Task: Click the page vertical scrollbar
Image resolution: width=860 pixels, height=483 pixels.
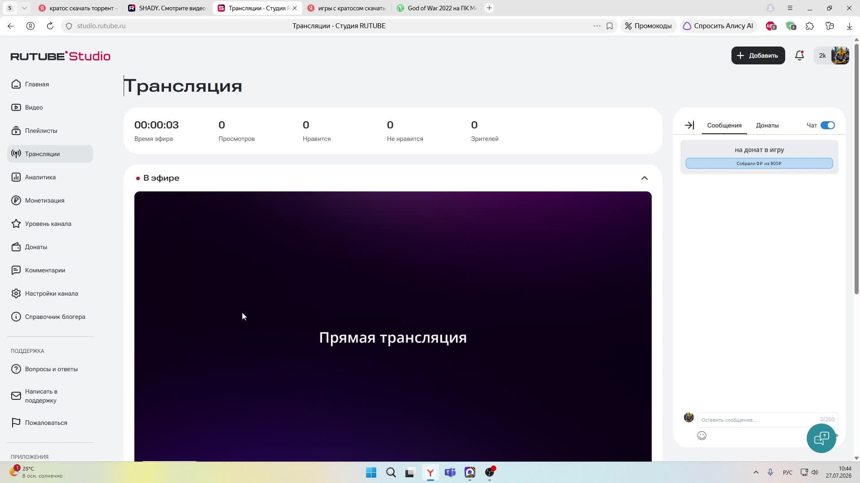Action: coord(856,169)
